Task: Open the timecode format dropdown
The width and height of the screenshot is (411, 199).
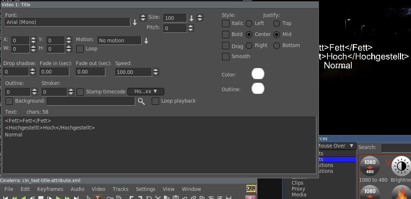Action: click(x=145, y=92)
